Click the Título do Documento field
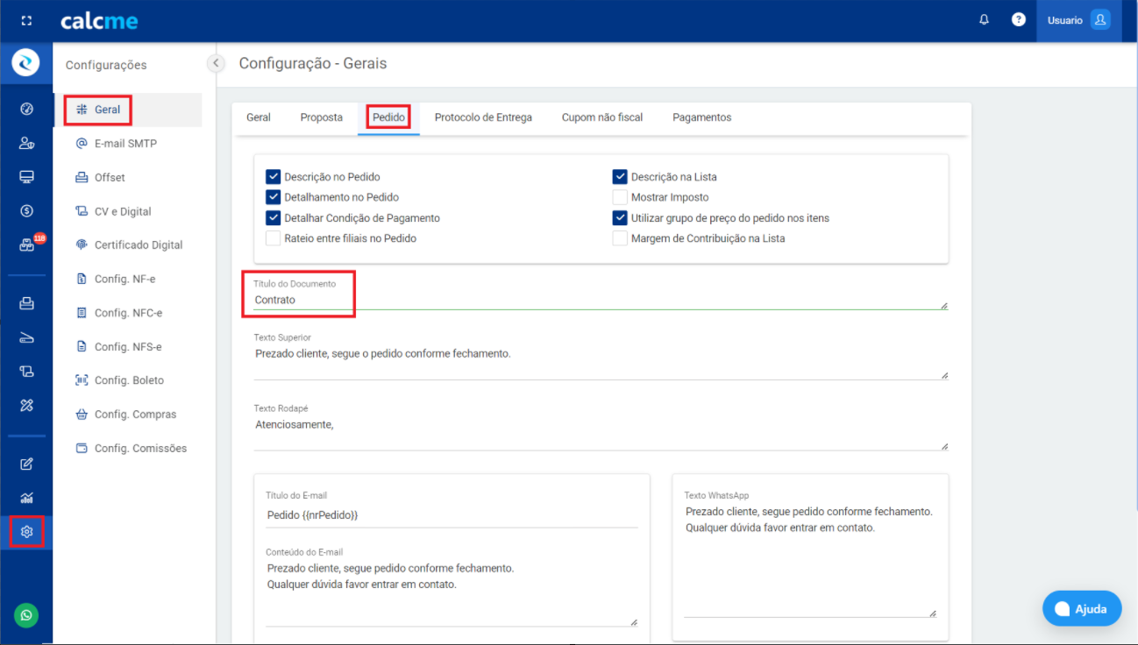This screenshot has height=645, width=1138. click(x=596, y=300)
